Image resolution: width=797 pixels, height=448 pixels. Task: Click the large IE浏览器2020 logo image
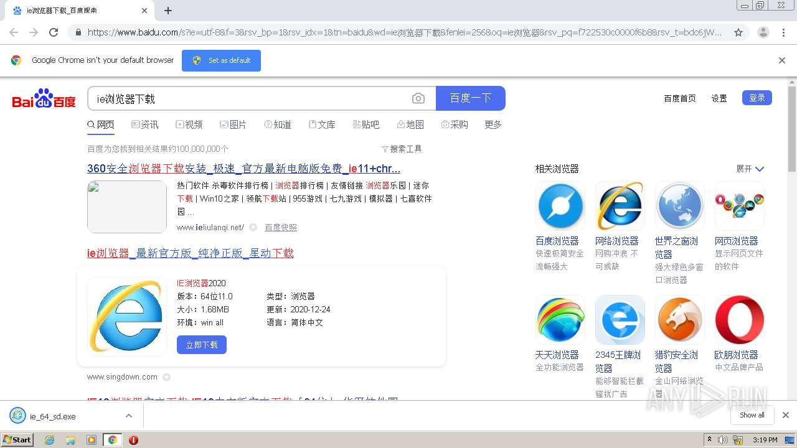127,316
